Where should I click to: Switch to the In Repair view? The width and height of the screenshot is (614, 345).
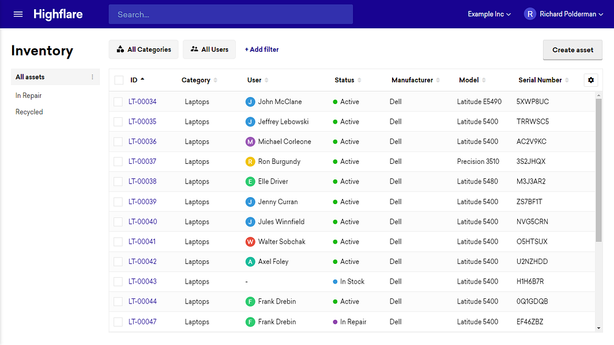28,95
